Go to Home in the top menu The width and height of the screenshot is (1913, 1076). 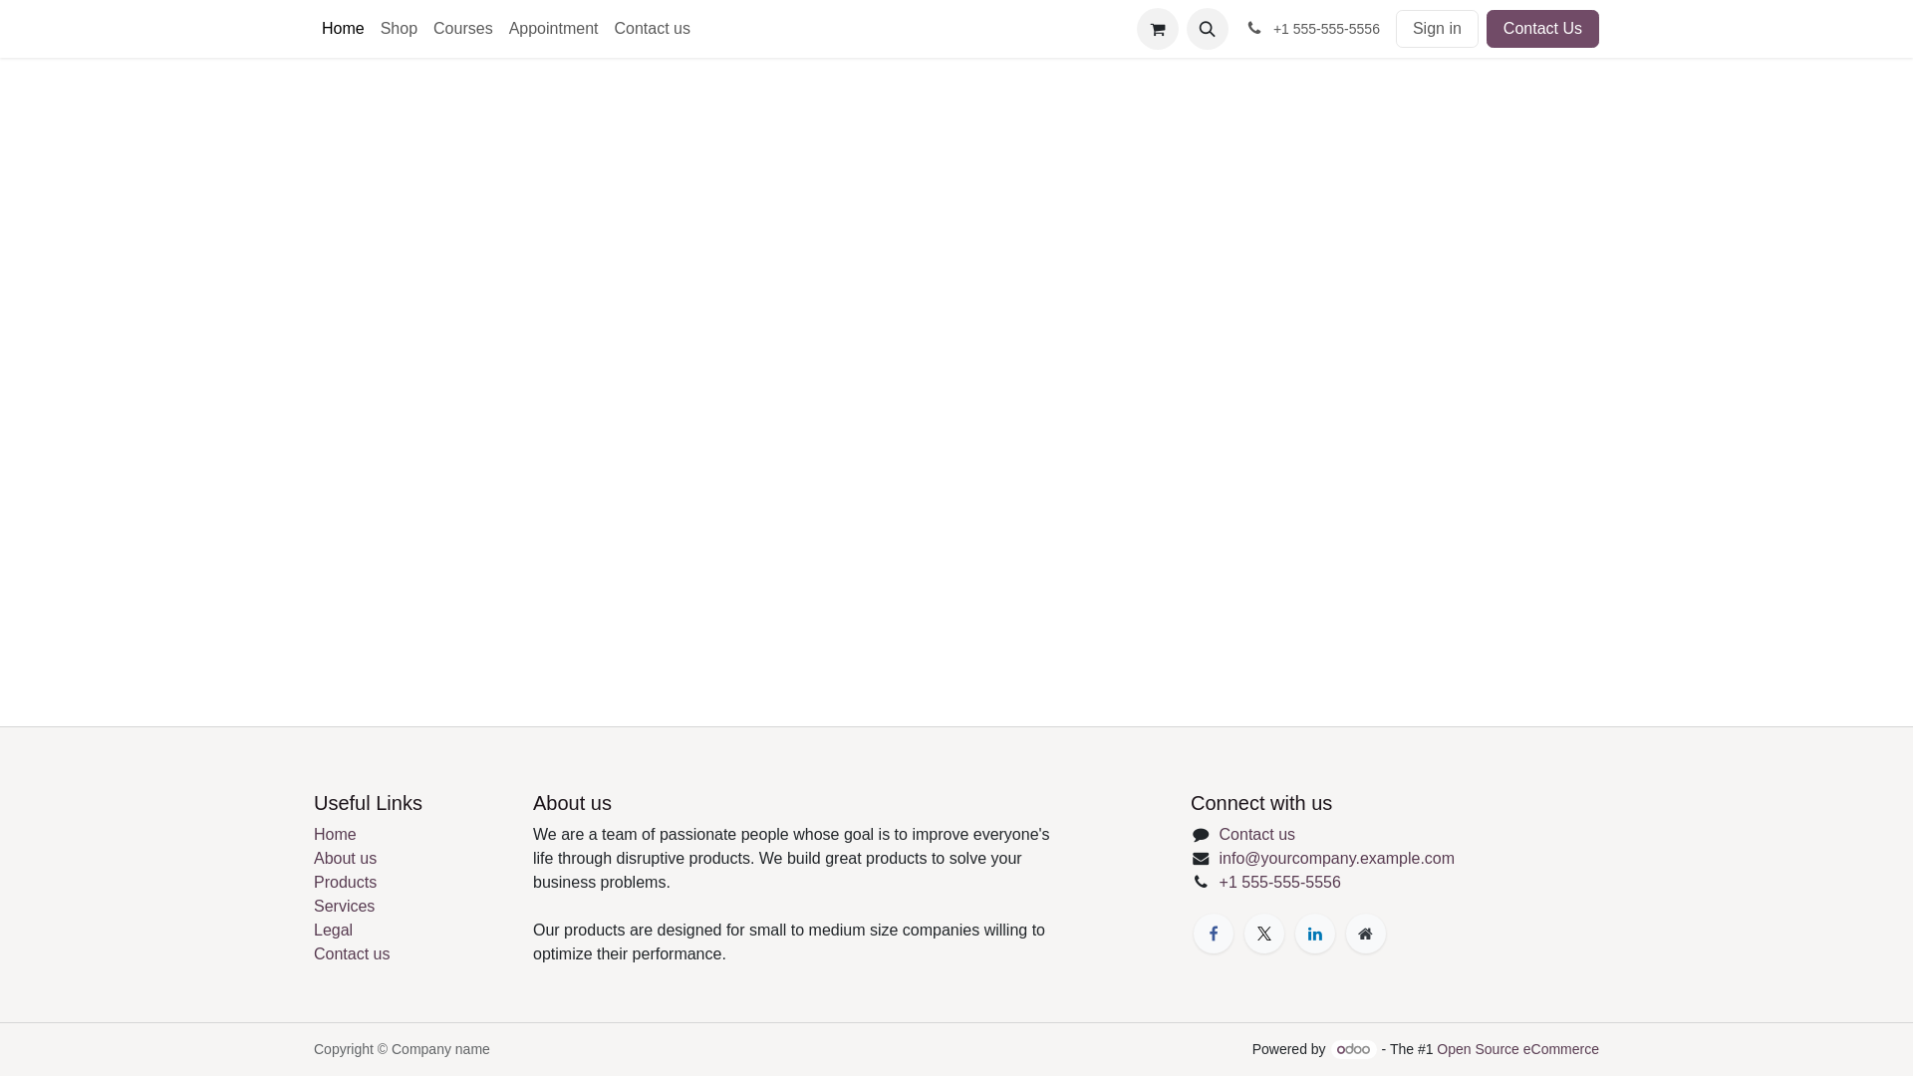(343, 29)
